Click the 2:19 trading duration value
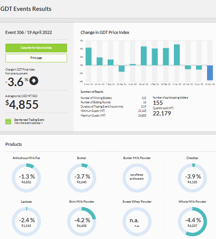216x239 pixels. [143, 106]
